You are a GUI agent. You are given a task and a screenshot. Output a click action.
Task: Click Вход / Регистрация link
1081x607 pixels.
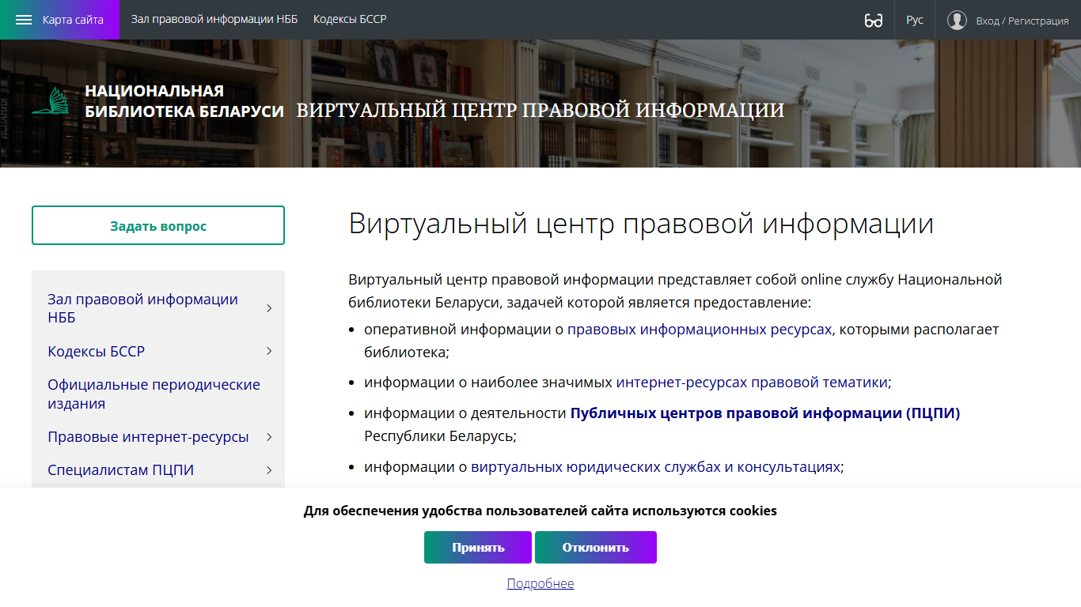(1022, 21)
